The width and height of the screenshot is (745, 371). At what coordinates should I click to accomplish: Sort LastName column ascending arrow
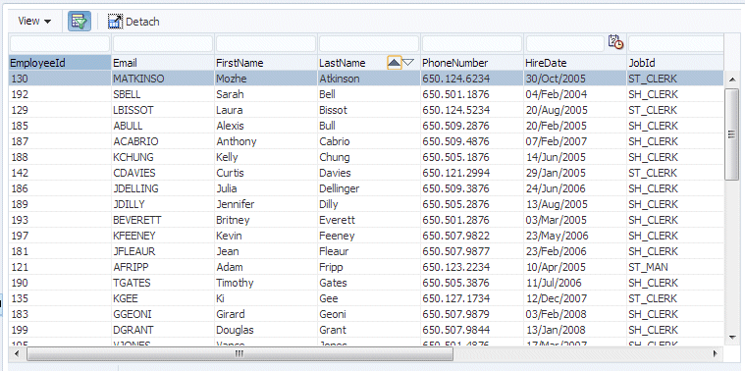[x=395, y=62]
